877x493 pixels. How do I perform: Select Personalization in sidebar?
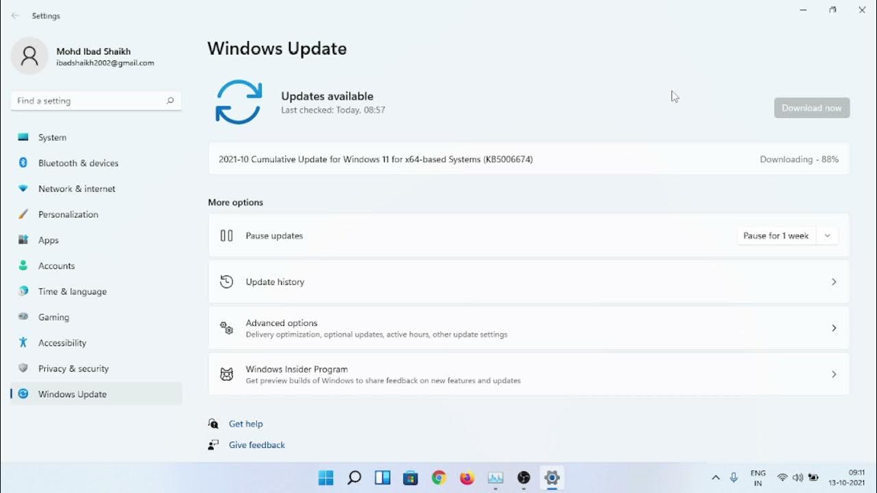(96, 214)
